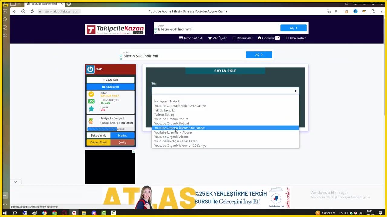The width and height of the screenshot is (387, 217).
Task: Click the address bar URL field
Action: point(62,11)
